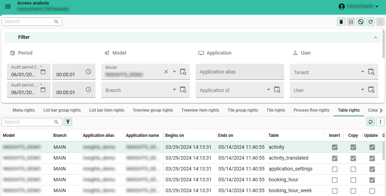The width and height of the screenshot is (386, 196).
Task: Switch to the List bar group rights tab
Action: tap(62, 110)
